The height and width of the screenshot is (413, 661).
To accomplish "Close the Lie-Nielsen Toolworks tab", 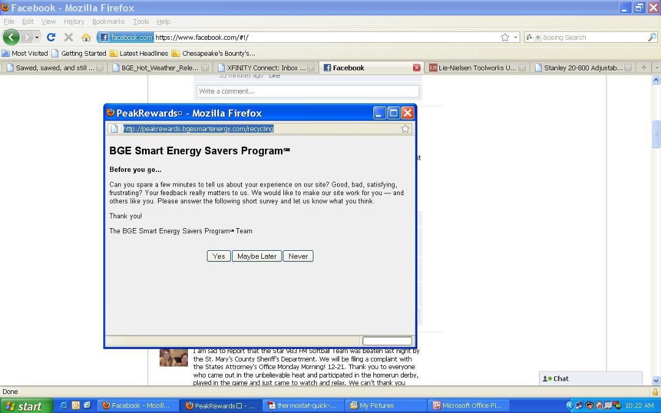I will [x=522, y=68].
